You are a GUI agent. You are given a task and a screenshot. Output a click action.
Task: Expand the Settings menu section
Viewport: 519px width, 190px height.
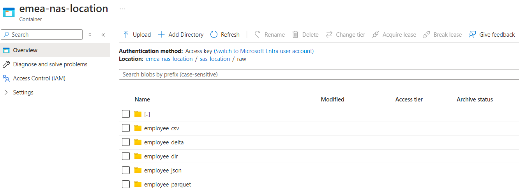pyautogui.click(x=6, y=92)
